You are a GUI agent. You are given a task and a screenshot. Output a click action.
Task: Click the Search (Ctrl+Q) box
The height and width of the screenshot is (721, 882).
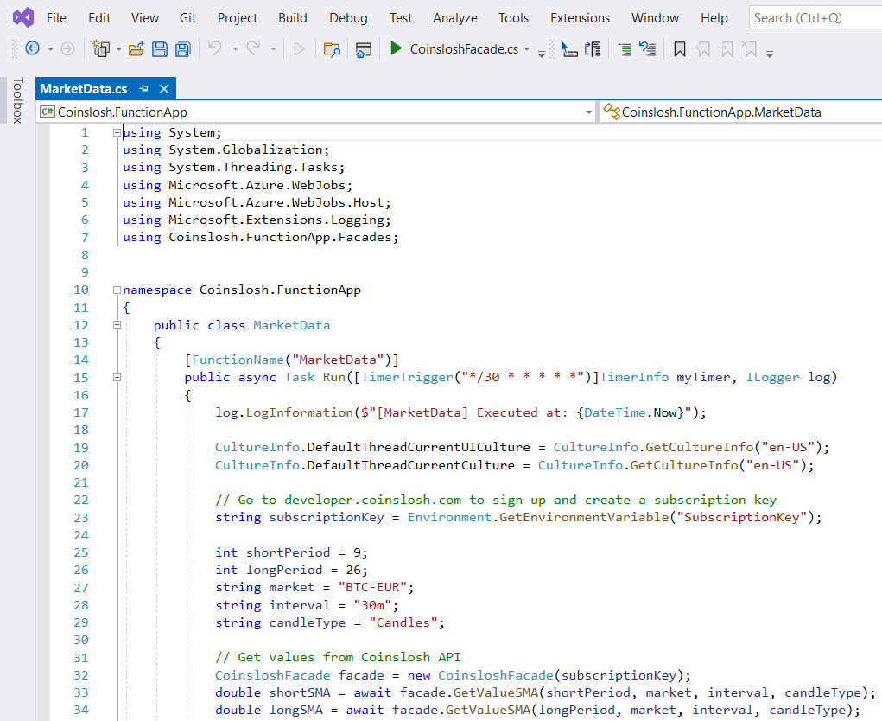(x=815, y=18)
